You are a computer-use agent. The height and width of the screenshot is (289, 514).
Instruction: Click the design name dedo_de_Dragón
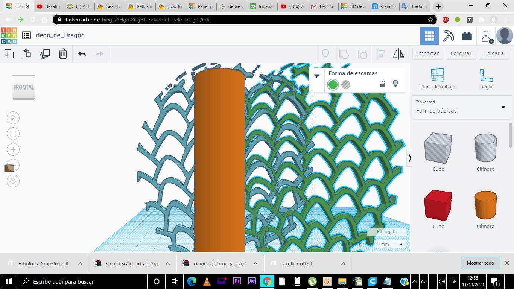tap(60, 35)
